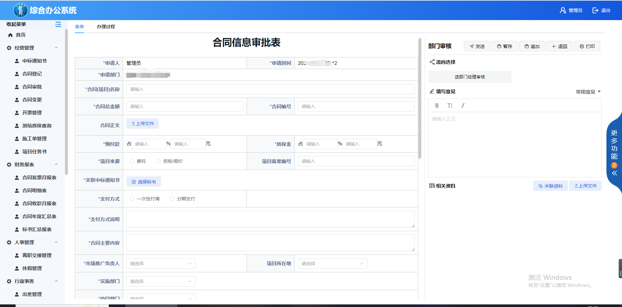Select 委托 as project source

[132, 161]
